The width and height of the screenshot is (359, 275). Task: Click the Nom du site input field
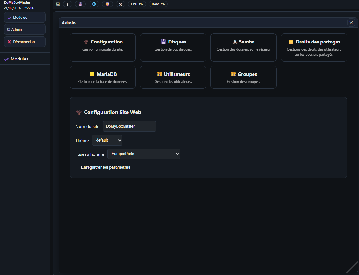pos(129,126)
